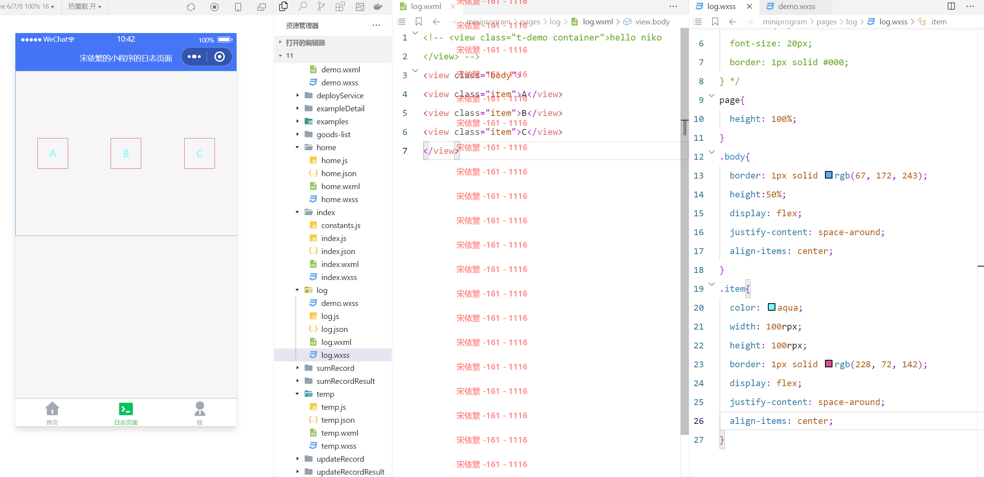Open the search magnifier icon
Screen dimensions: 984x477
pyautogui.click(x=302, y=6)
